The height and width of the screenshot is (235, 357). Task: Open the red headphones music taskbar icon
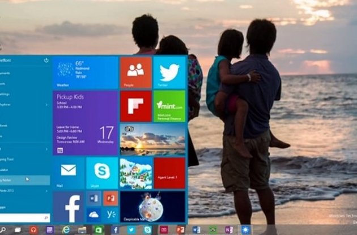click(33, 230)
